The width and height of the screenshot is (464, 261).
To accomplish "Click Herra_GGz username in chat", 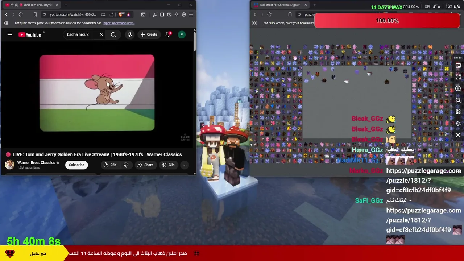I will coord(367,150).
